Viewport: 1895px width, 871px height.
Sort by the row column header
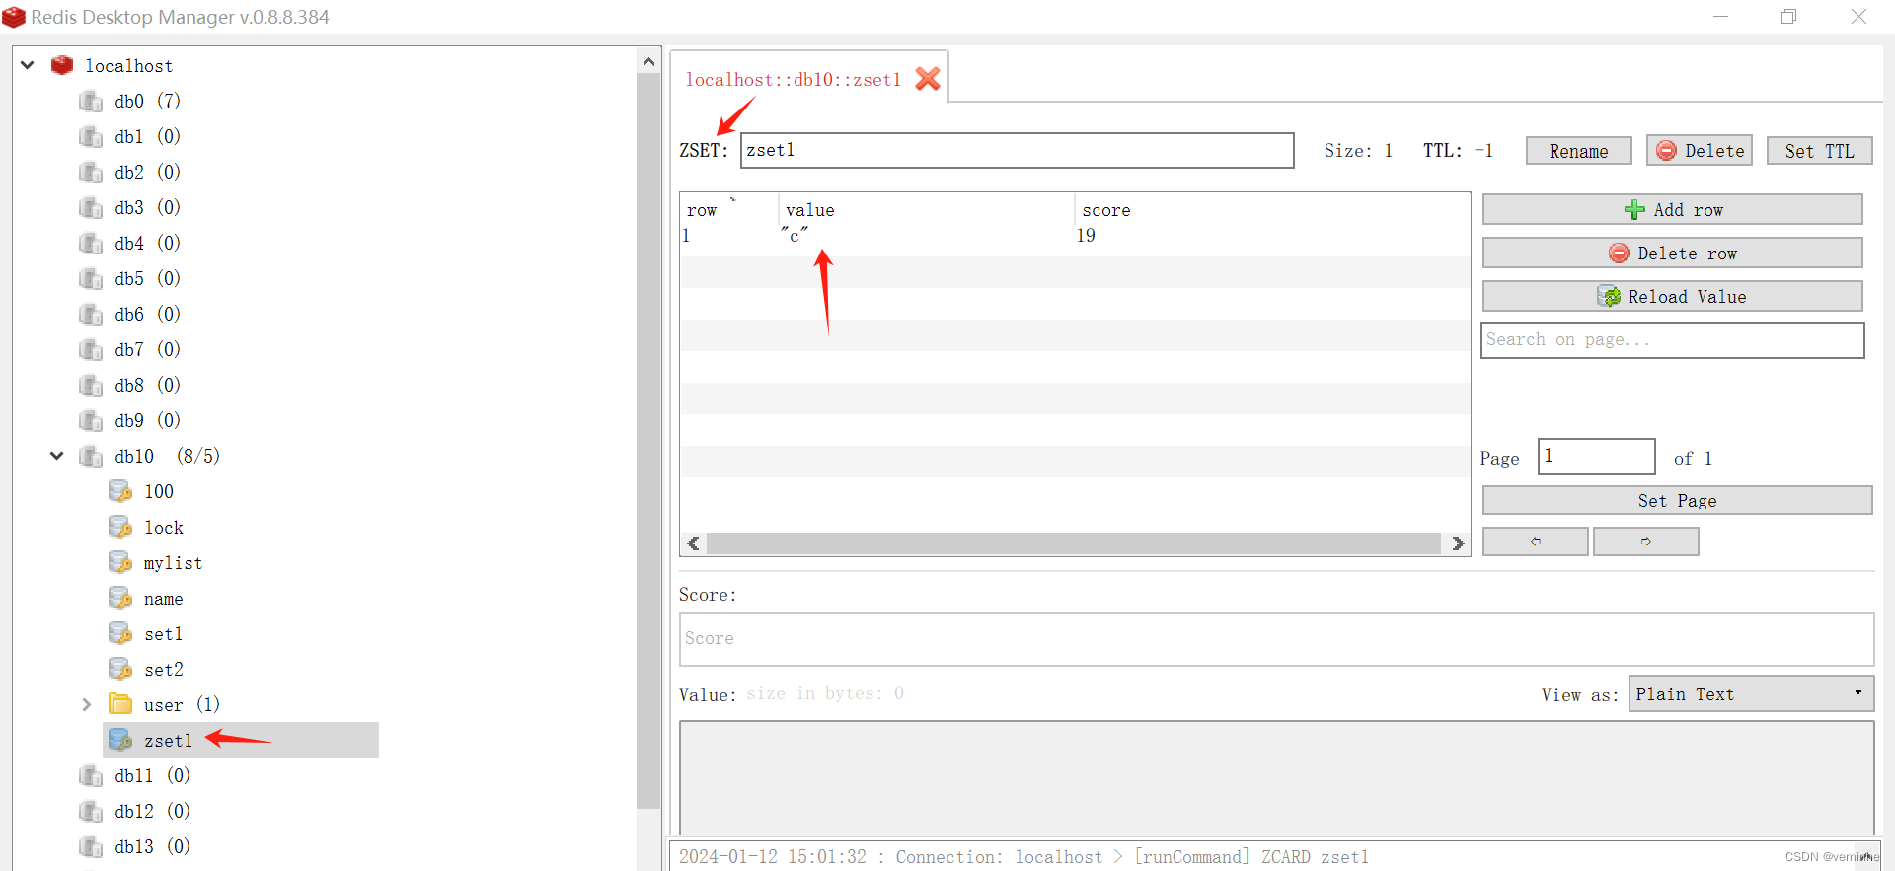(728, 210)
